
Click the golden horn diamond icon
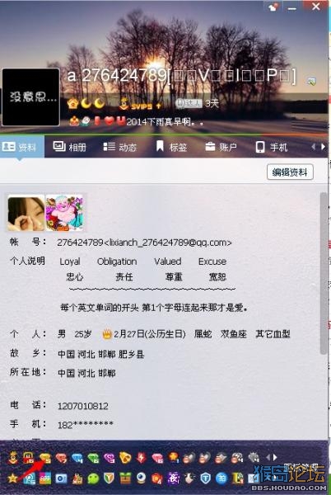(125, 457)
